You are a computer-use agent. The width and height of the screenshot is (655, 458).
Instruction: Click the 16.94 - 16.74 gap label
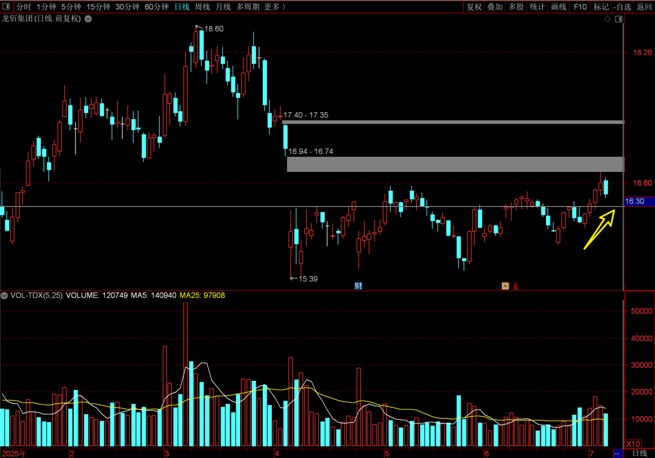coord(311,152)
